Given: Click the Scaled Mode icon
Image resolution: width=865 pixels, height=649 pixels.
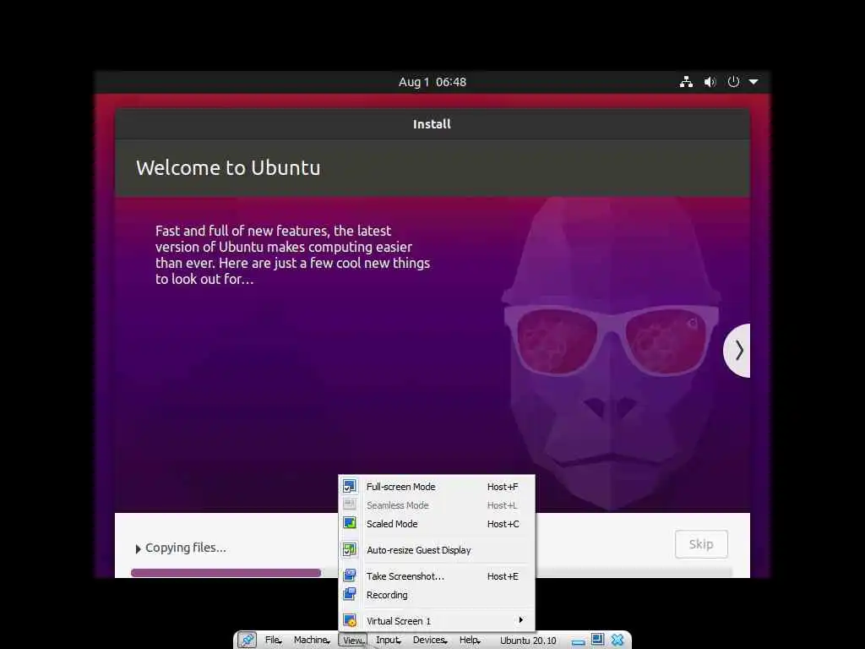Looking at the screenshot, I should 350,522.
